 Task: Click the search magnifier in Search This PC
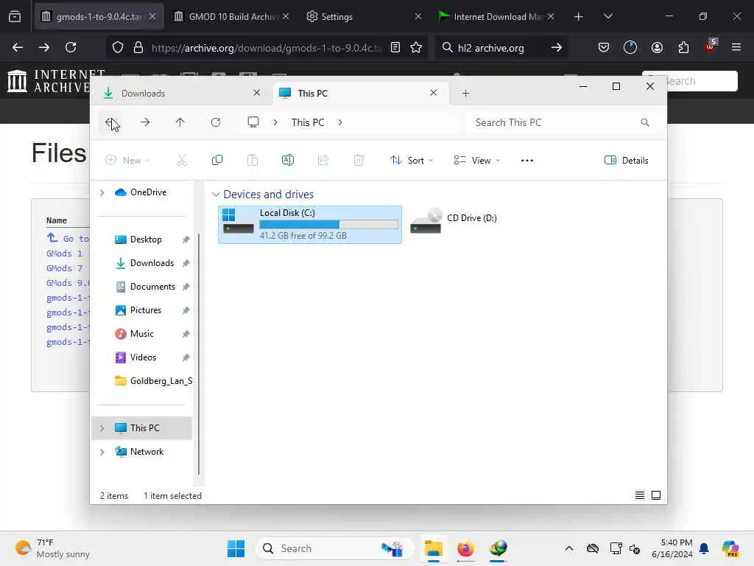click(645, 123)
